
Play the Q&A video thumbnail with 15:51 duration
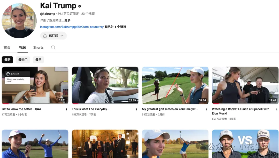point(35,85)
